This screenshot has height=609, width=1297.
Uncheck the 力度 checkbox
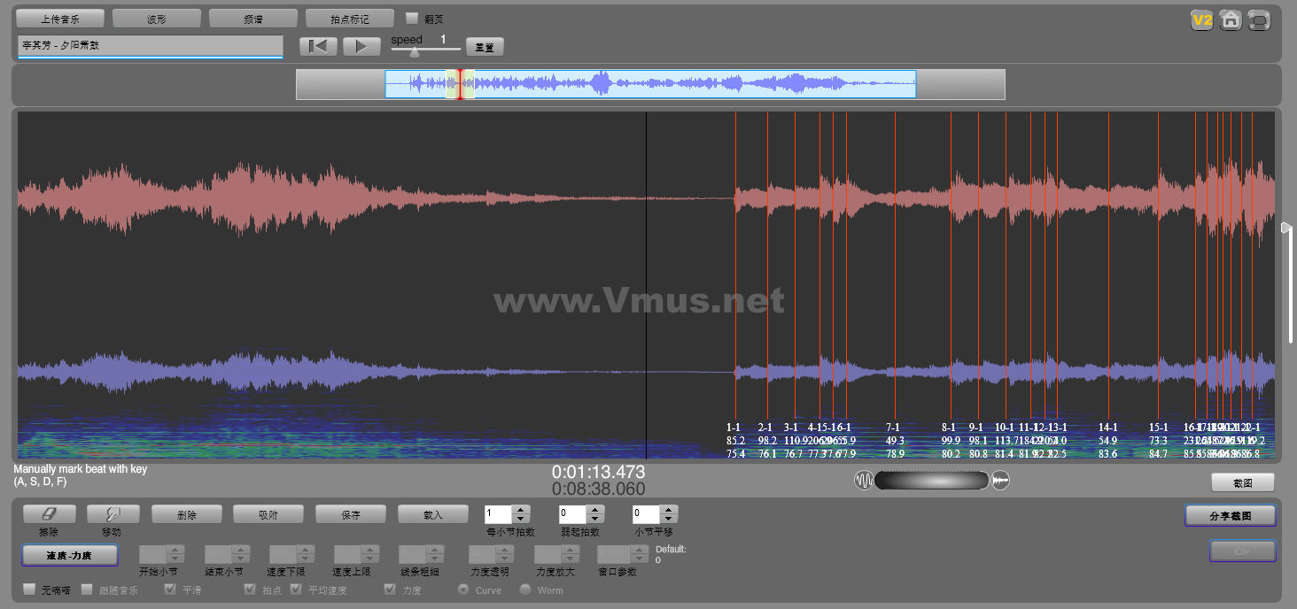pos(390,590)
